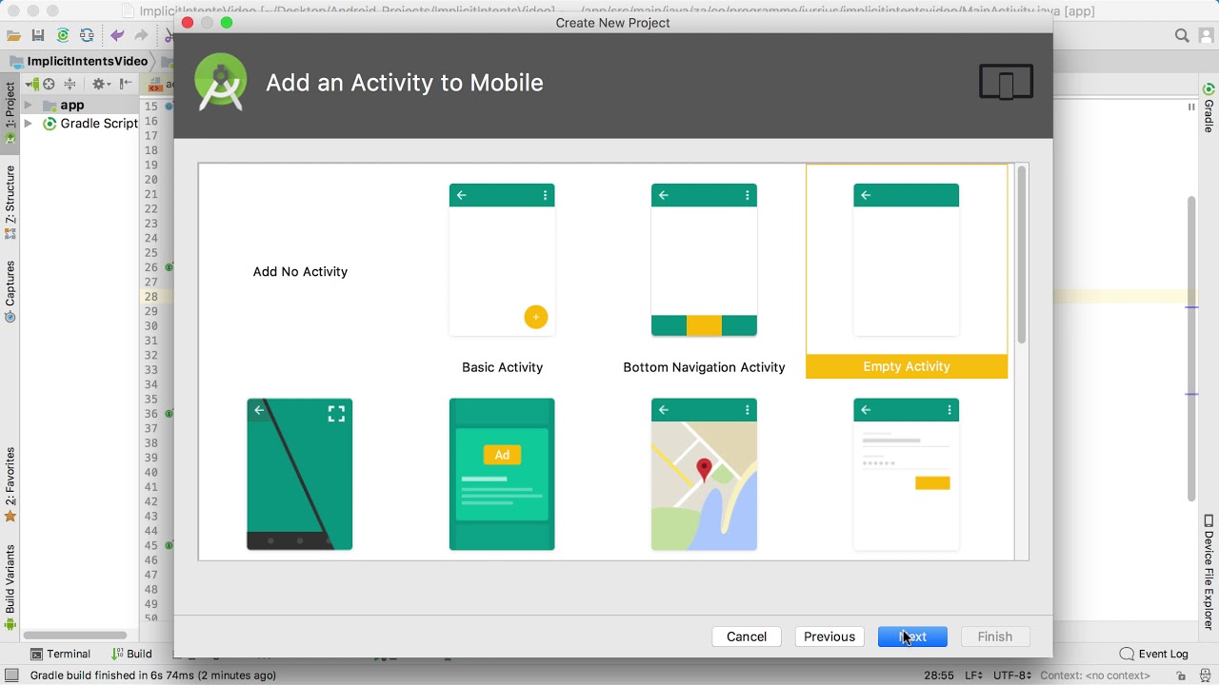Select the Google AdMob Ads Activity thumbnail
This screenshot has width=1219, height=685.
[x=502, y=474]
